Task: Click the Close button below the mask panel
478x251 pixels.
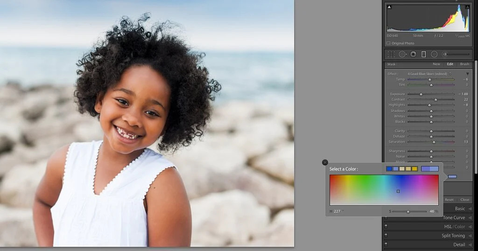Action: coord(464,200)
